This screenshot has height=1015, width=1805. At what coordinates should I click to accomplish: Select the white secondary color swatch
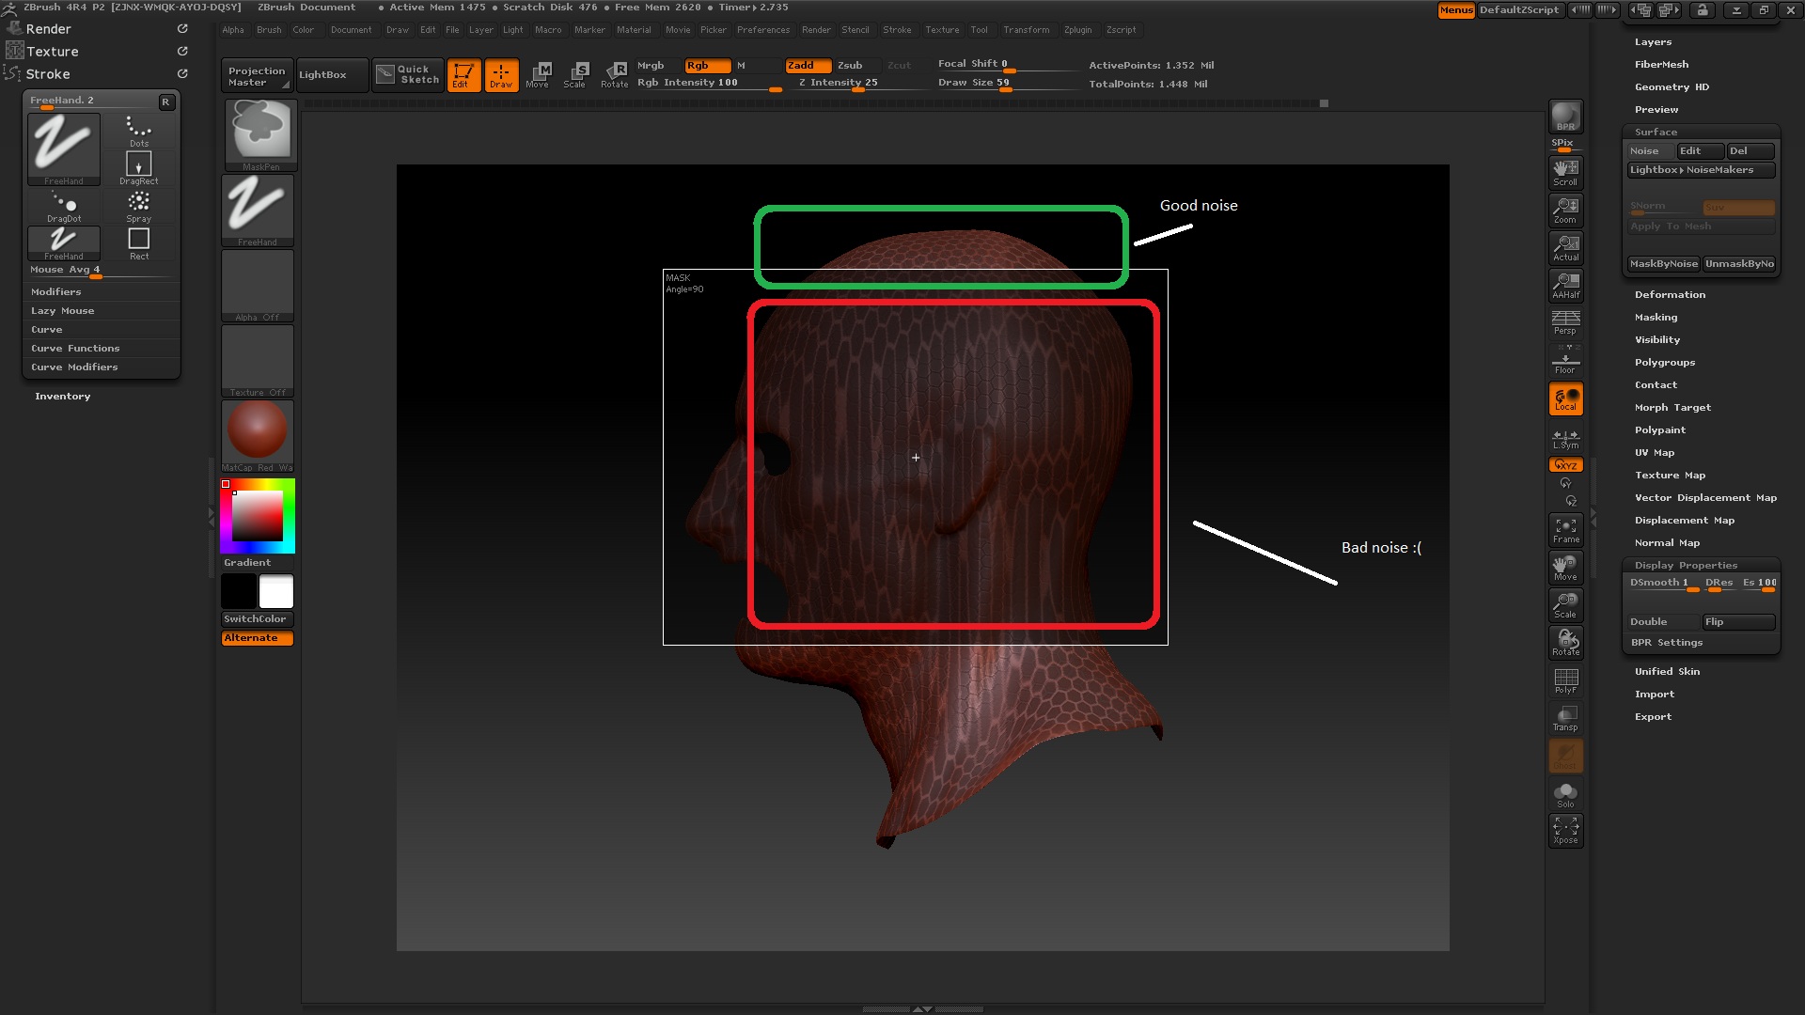[276, 591]
